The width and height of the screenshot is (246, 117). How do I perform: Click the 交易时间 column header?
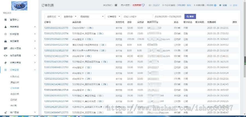tap(211, 22)
